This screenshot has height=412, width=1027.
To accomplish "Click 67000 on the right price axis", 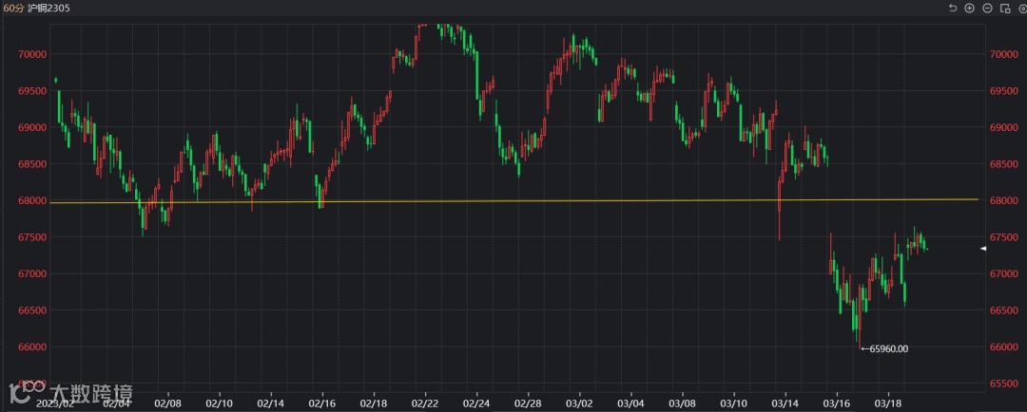I will click(1003, 274).
